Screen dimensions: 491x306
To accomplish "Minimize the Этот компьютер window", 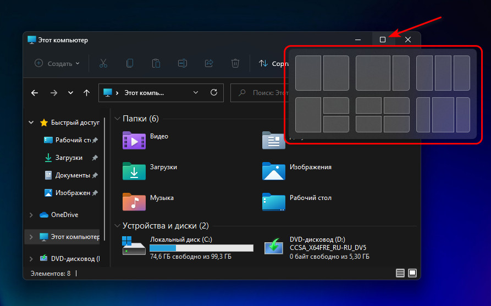I will (x=358, y=40).
